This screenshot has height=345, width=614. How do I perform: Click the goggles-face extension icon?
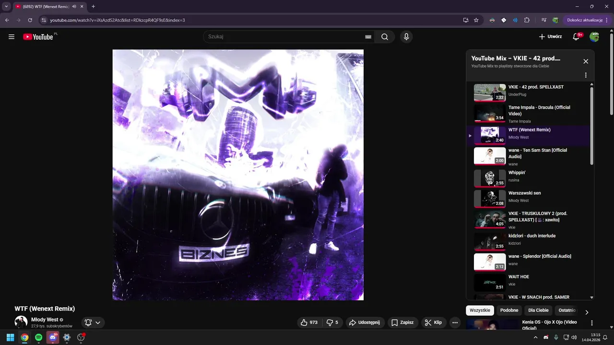[x=492, y=20]
